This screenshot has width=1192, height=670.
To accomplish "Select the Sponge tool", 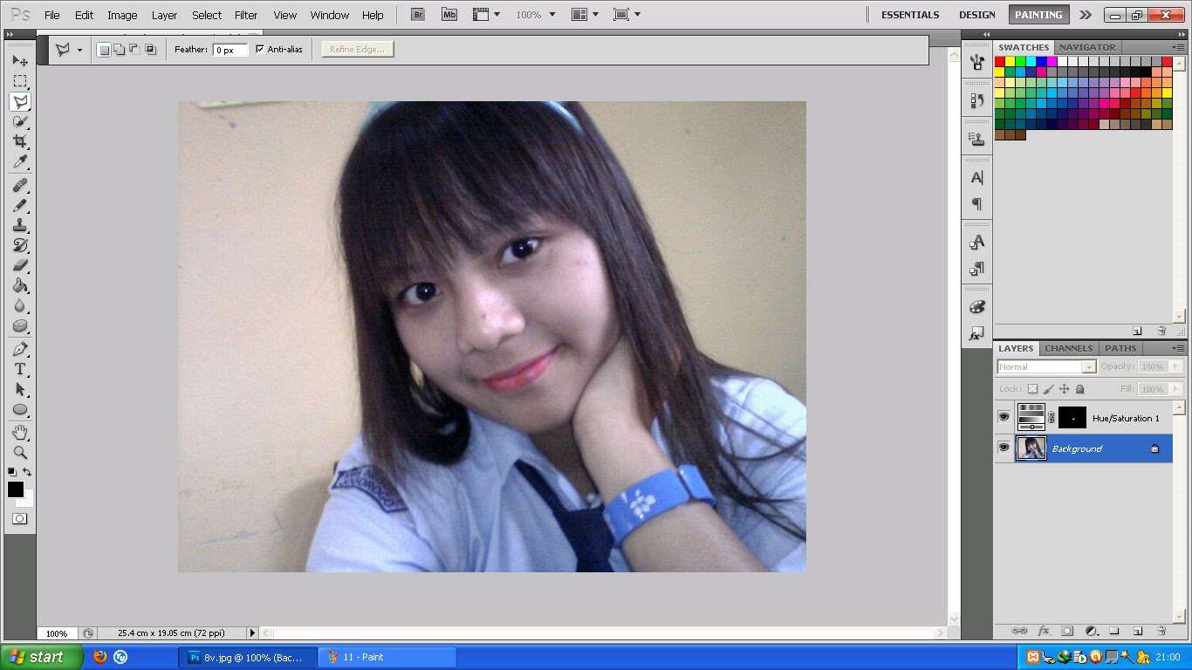I will click(19, 325).
